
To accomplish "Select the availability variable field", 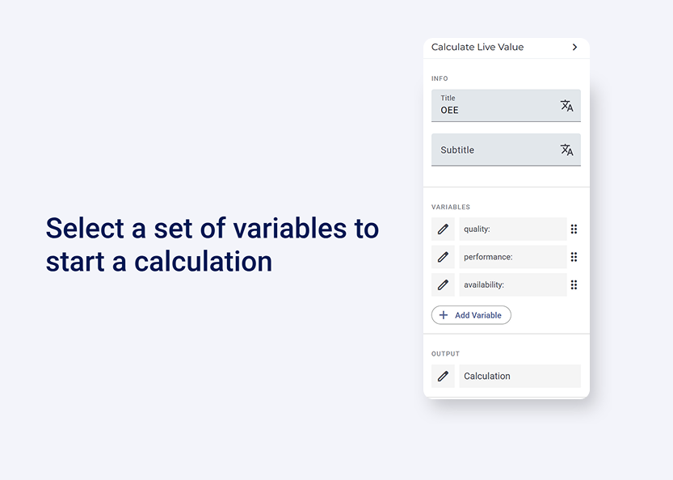I will [512, 284].
